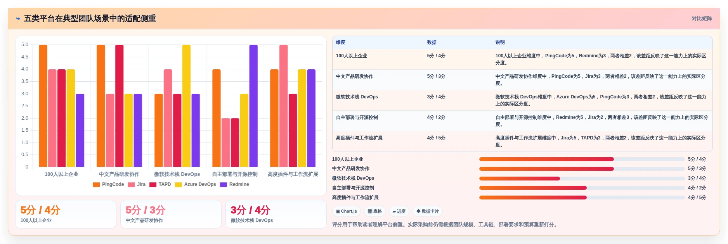This screenshot has width=728, height=244.
Task: Click the red 3分 / 4分 stat card
Action: (276, 214)
